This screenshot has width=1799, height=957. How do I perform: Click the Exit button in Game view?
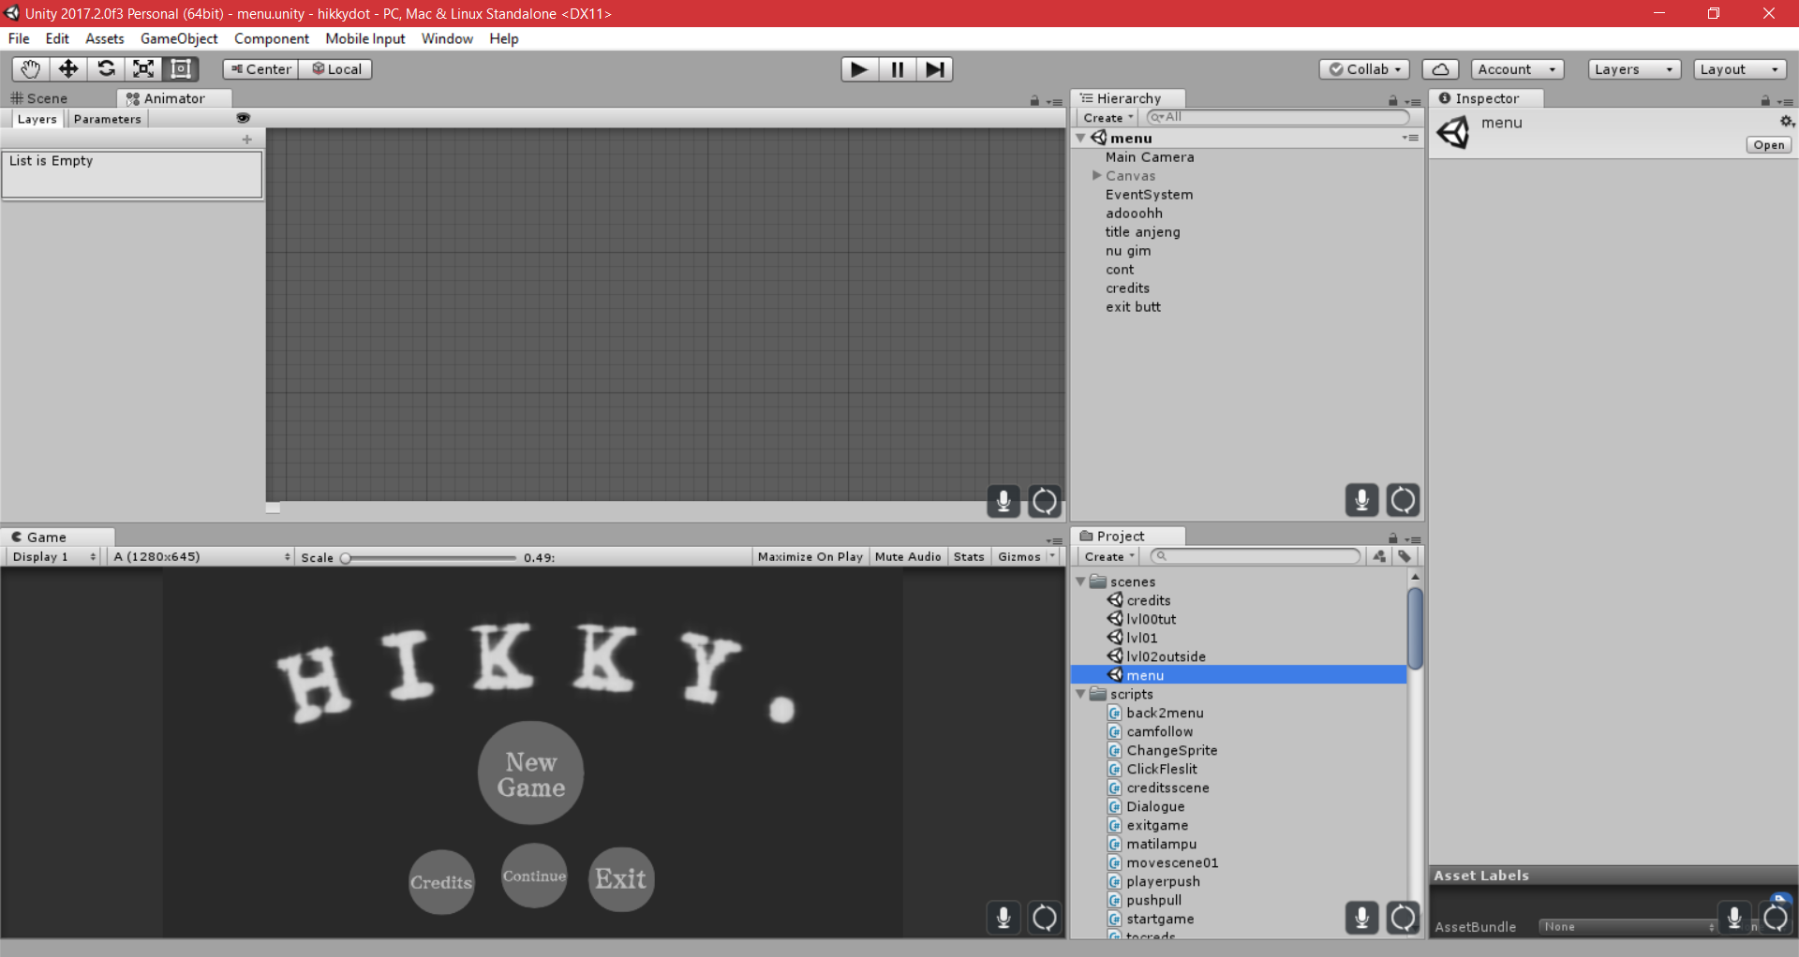621,878
